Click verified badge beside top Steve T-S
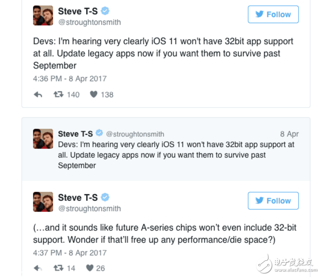The image size is (321, 277). pyautogui.click(x=105, y=11)
